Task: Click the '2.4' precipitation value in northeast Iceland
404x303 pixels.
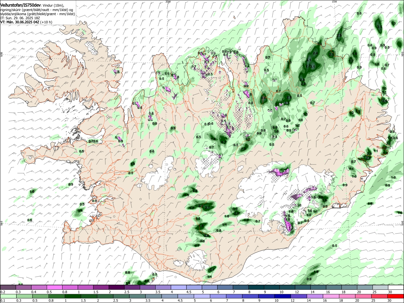Action: click(315, 53)
